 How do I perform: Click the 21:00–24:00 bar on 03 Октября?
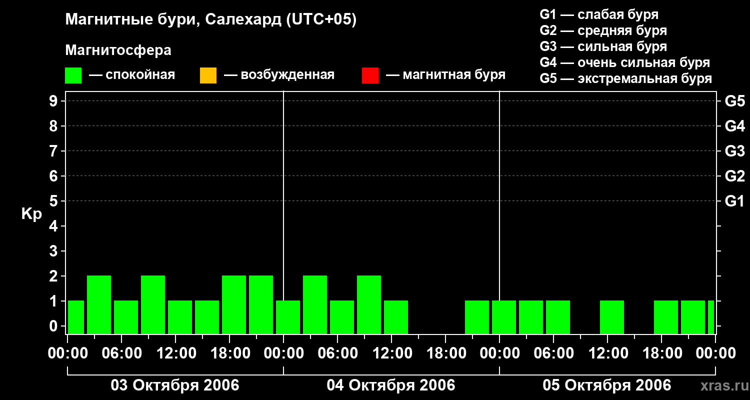[x=261, y=304]
